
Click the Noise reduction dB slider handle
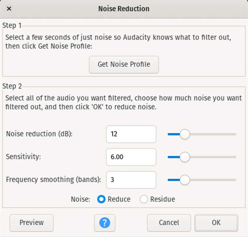(185, 134)
